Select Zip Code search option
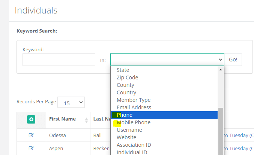This screenshot has height=155, width=254. [127, 77]
